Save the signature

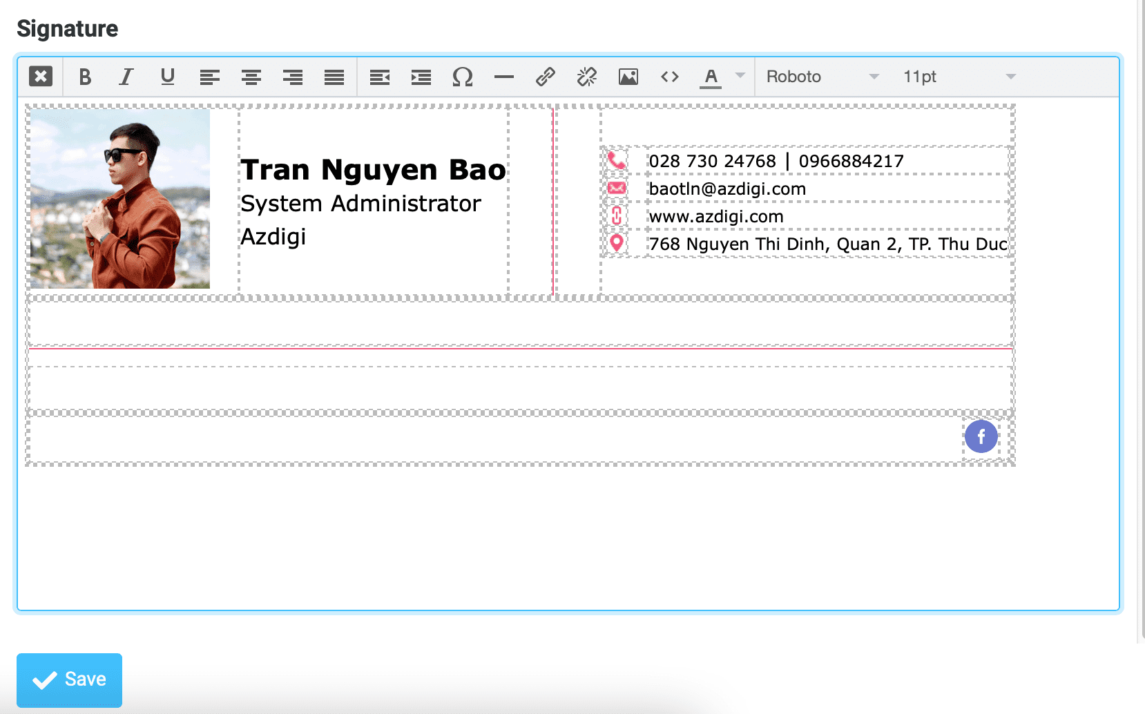pos(68,679)
